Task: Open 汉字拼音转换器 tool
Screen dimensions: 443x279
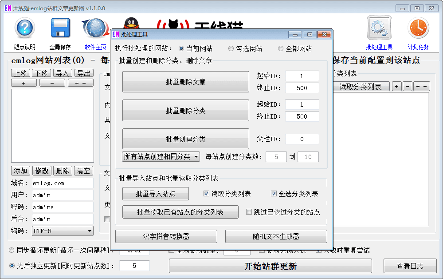Action: click(166, 236)
